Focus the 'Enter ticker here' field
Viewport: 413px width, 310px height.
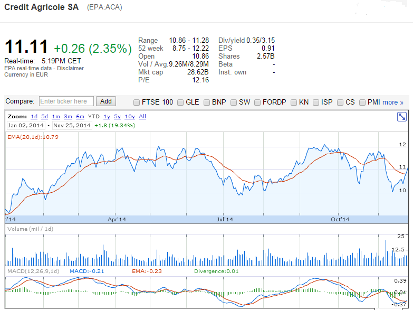click(x=66, y=101)
